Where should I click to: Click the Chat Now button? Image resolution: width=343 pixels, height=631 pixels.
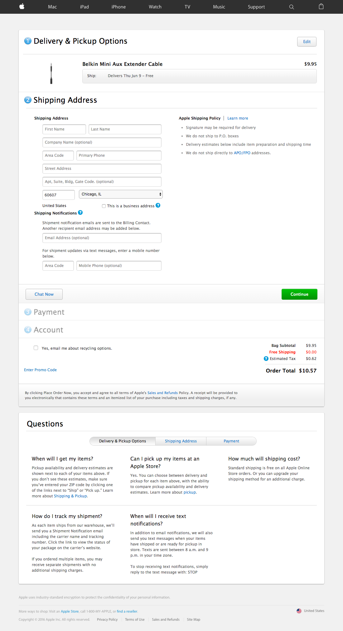[x=44, y=294]
